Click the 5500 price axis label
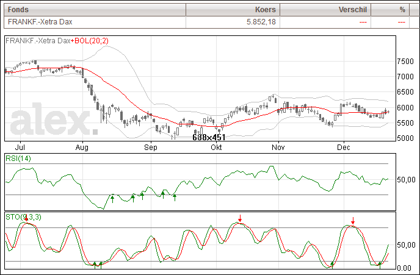 [405, 123]
